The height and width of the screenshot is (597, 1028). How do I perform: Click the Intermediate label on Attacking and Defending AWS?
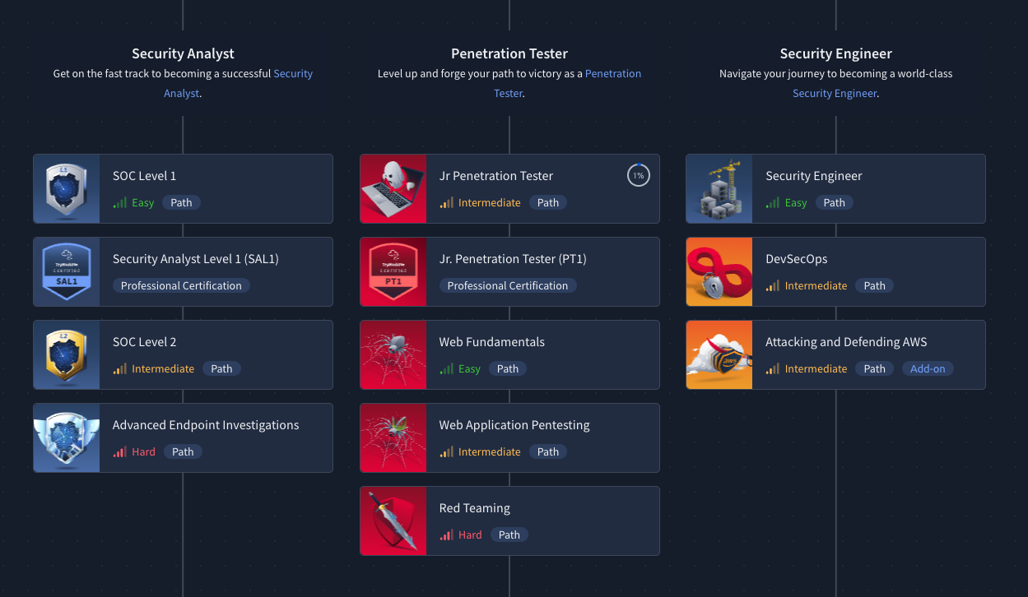[x=816, y=368]
